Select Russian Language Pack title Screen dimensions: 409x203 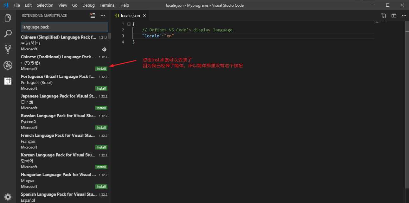(59, 116)
